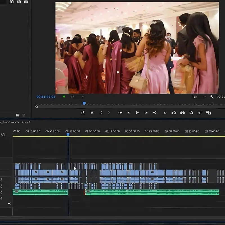Open the Button Editor in transport bar
Screen dimensions: 225x225
(208, 113)
